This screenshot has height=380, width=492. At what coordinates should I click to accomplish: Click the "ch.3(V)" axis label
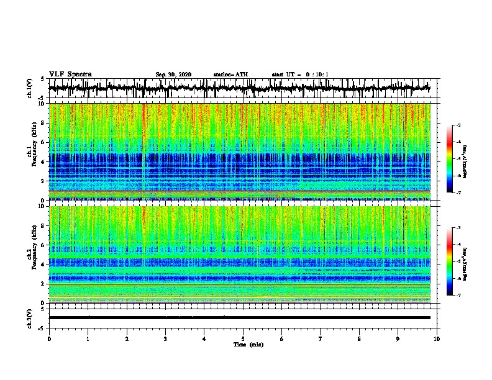pos(29,319)
